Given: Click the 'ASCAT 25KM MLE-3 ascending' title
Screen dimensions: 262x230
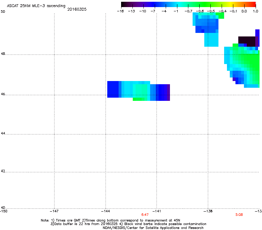Looking at the screenshot, I should tap(36, 6).
